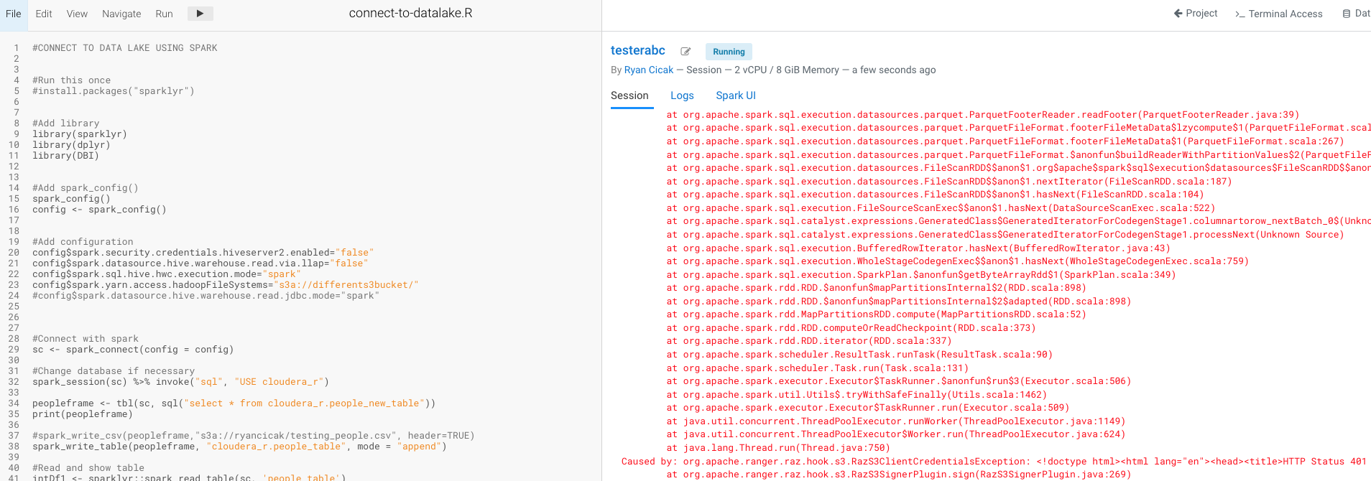Viewport: 1371px width, 481px height.
Task: Click the ResultTask.runTask stack trace line
Action: (x=859, y=355)
